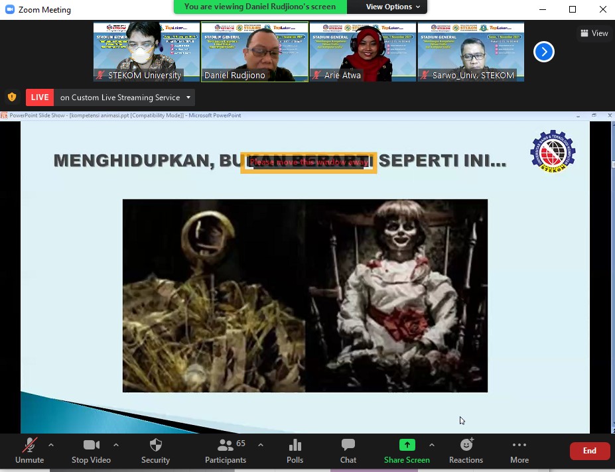Click muted mic icon on Sarwo_Univ. STEKOM
This screenshot has width=615, height=472.
[x=425, y=75]
